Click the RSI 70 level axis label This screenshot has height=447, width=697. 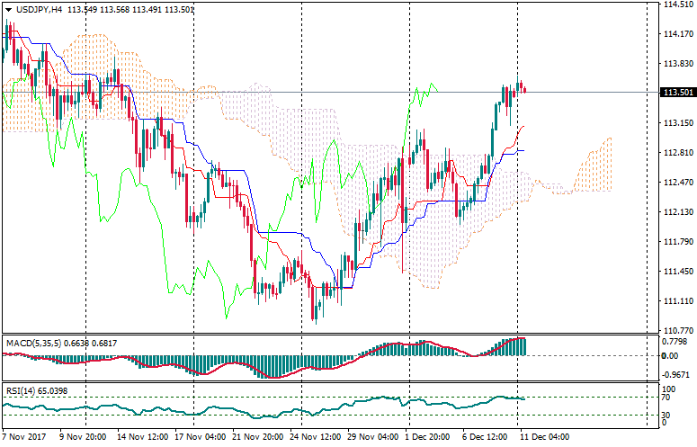click(666, 397)
